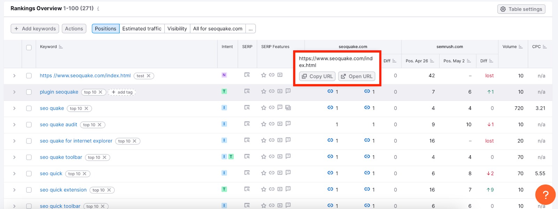This screenshot has height=209, width=558.
Task: Check the seo quick row checkbox
Action: tap(29, 174)
